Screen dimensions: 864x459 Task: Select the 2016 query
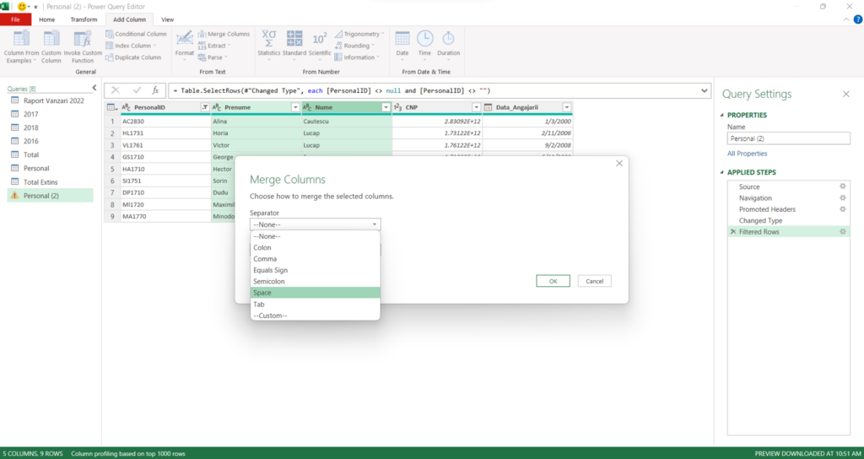[50, 141]
